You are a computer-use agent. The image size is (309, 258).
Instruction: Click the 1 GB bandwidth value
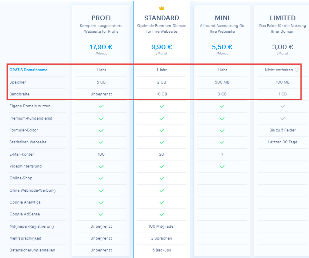point(282,94)
